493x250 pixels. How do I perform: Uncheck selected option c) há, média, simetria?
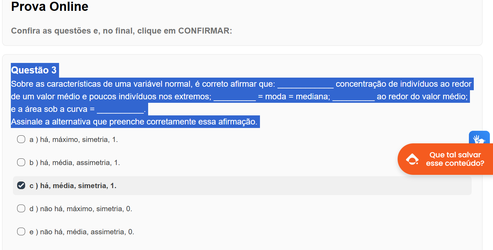tap(21, 186)
